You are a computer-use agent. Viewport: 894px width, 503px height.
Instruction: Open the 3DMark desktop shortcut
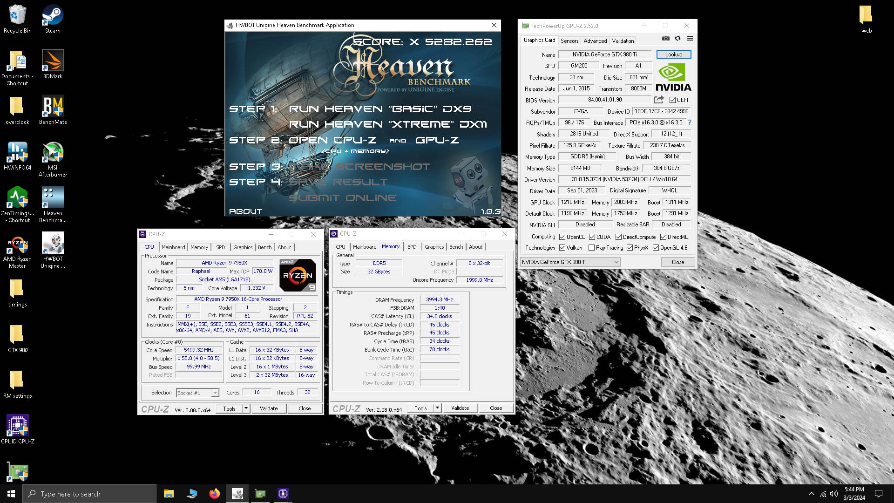pyautogui.click(x=53, y=64)
